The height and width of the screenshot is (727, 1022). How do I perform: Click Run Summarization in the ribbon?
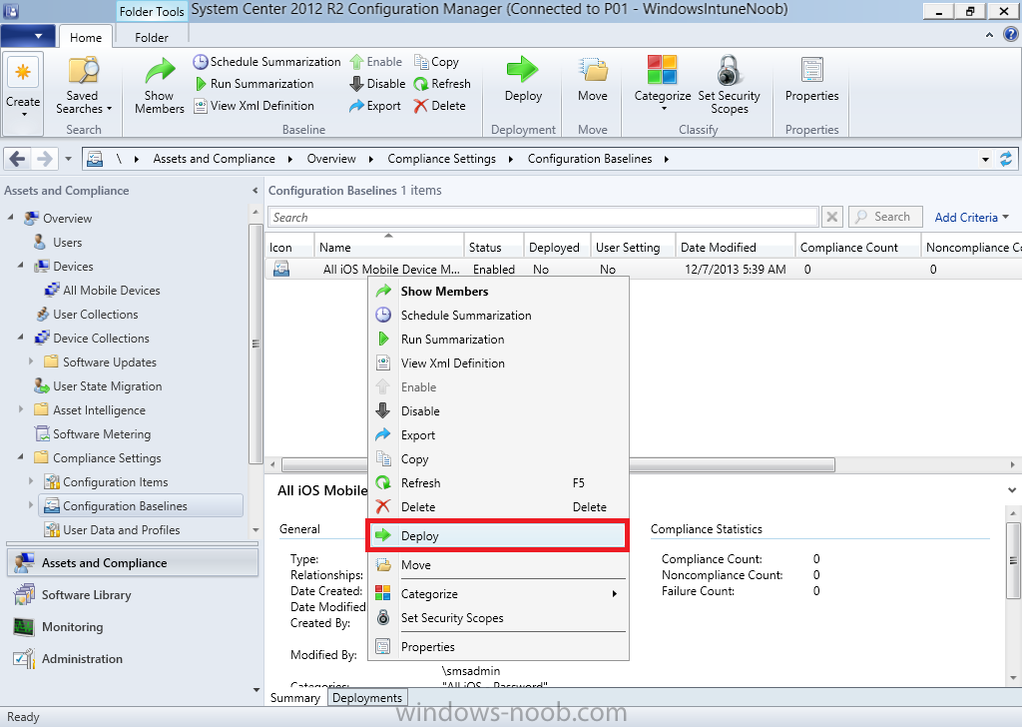[255, 84]
